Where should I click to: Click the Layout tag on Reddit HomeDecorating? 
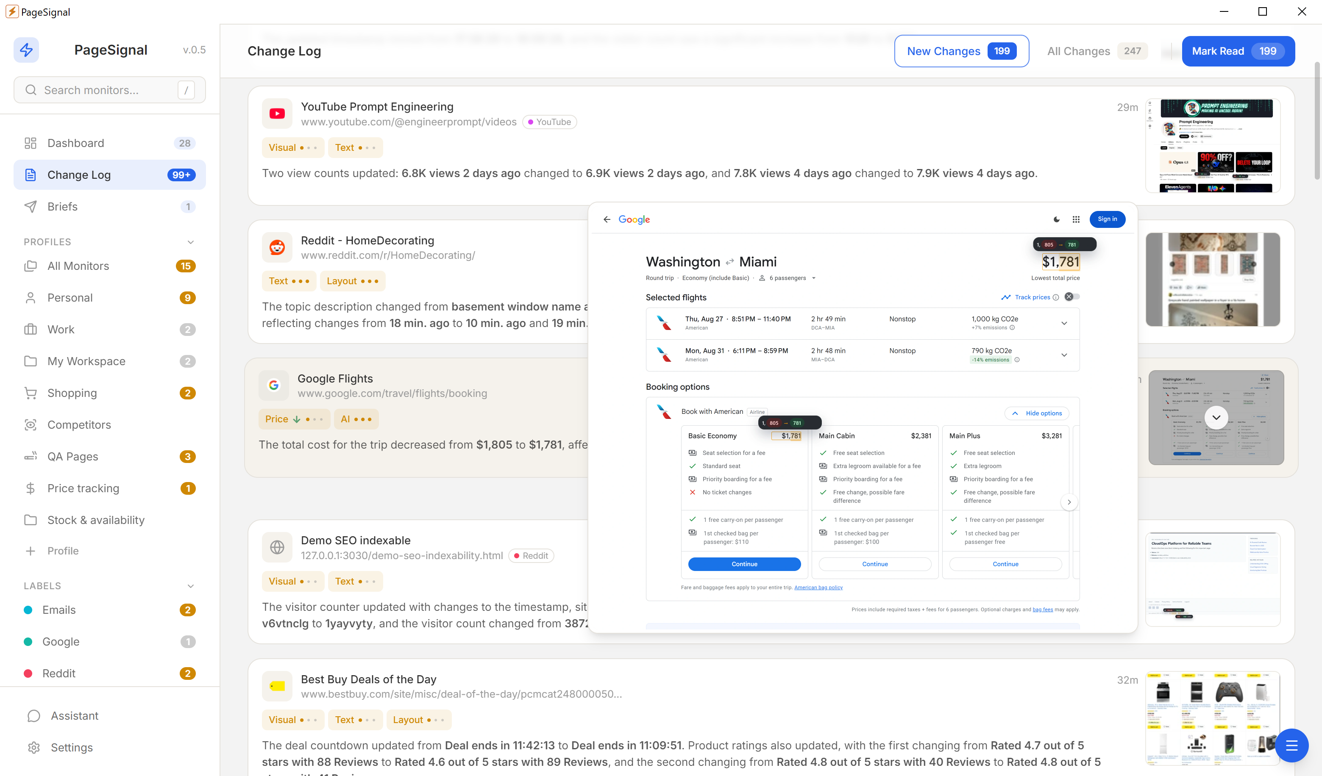coord(353,281)
